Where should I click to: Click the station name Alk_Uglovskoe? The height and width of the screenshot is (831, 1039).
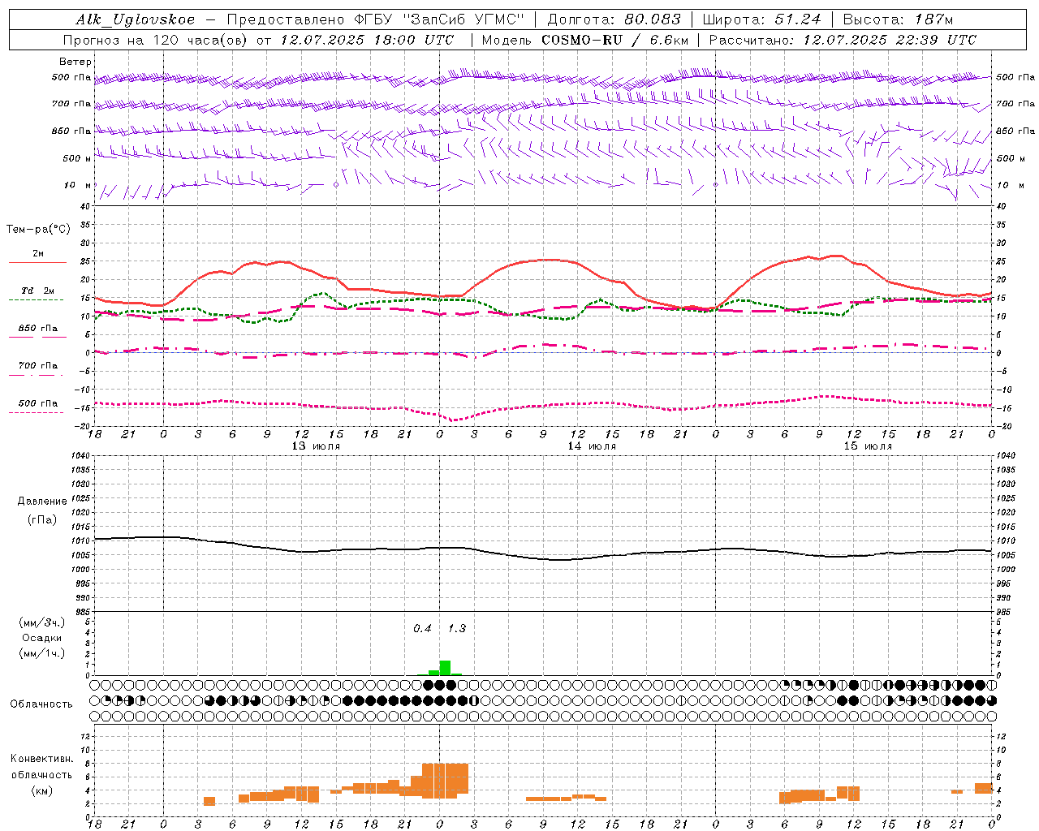click(136, 19)
